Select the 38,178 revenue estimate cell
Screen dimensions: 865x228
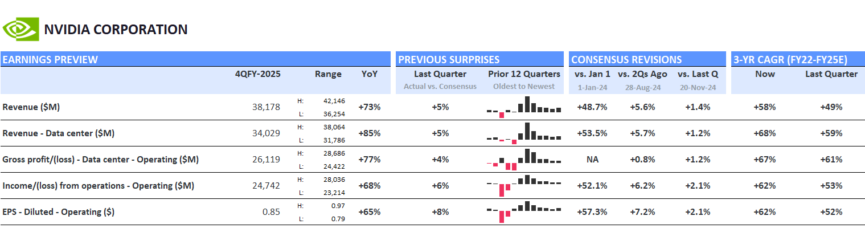pyautogui.click(x=266, y=107)
